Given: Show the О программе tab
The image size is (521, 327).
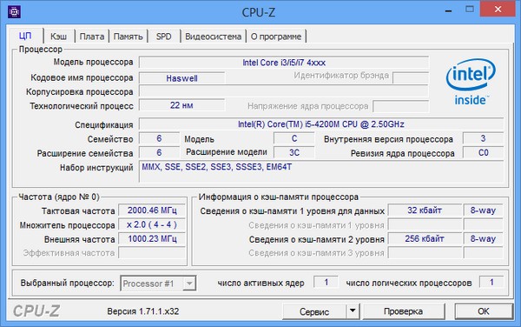Looking at the screenshot, I should click(x=276, y=37).
